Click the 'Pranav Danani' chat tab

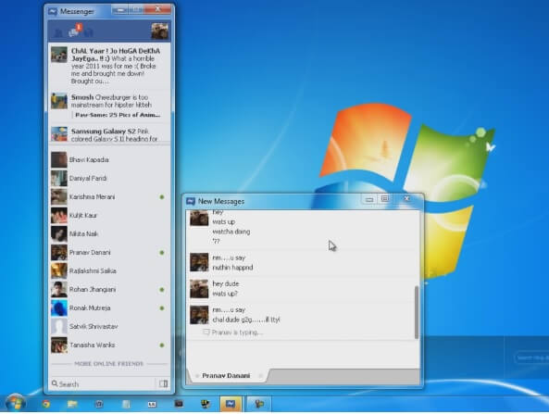pos(226,375)
